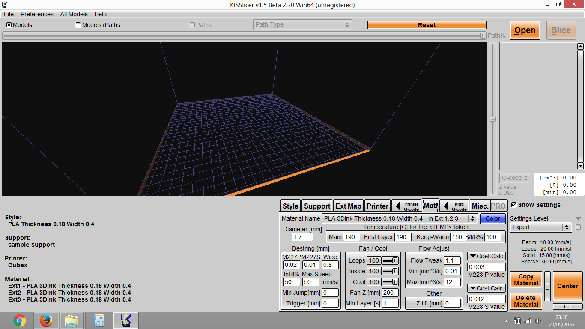The width and height of the screenshot is (585, 329).
Task: Click the Slice button
Action: pyautogui.click(x=561, y=30)
